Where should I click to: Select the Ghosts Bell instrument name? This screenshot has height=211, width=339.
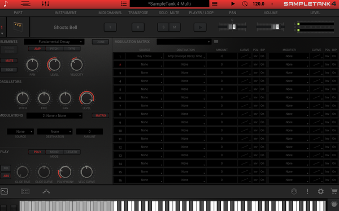click(66, 28)
